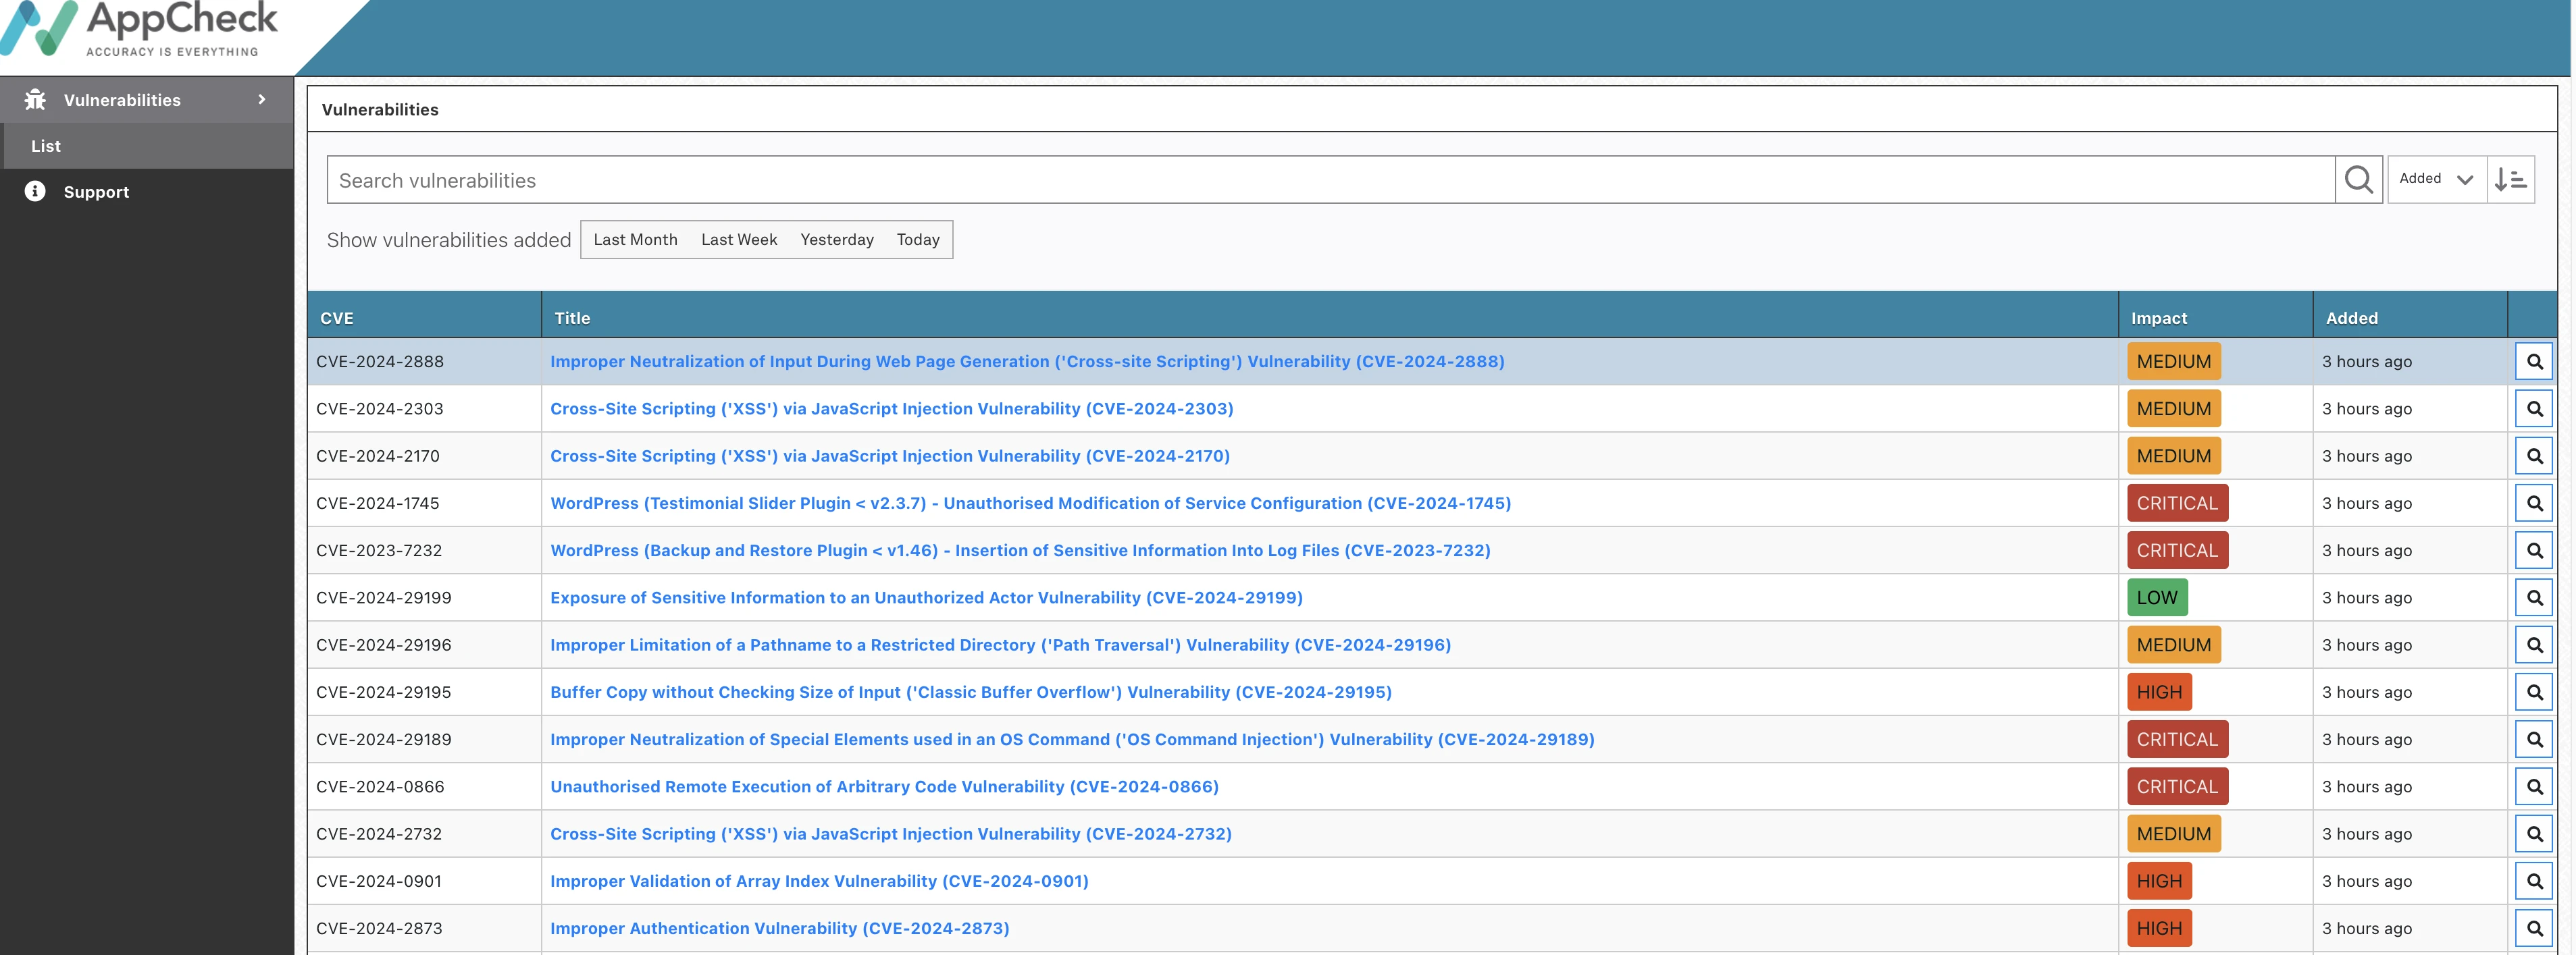Click the sort order icon beside Added dropdown

pos(2511,179)
